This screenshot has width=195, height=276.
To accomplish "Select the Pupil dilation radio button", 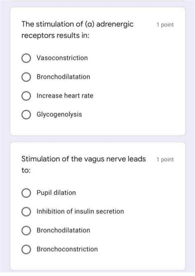I will pyautogui.click(x=26, y=193).
